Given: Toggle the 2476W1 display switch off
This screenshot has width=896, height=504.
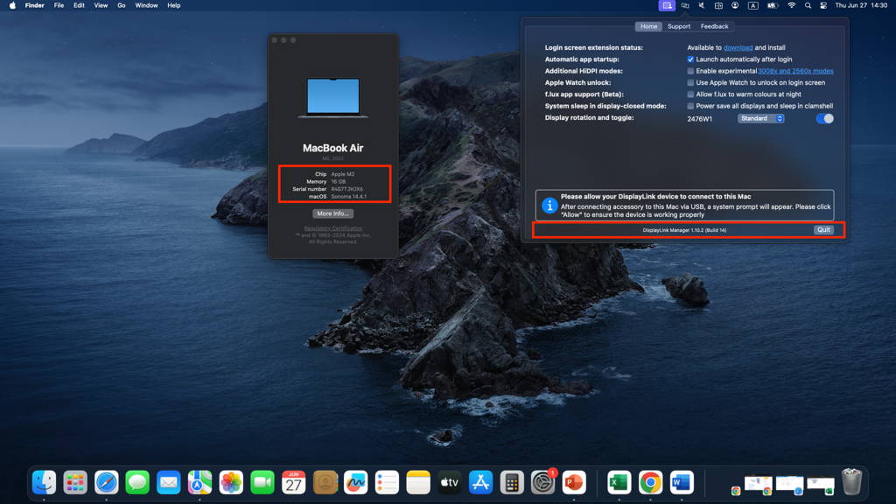Looking at the screenshot, I should 824,118.
